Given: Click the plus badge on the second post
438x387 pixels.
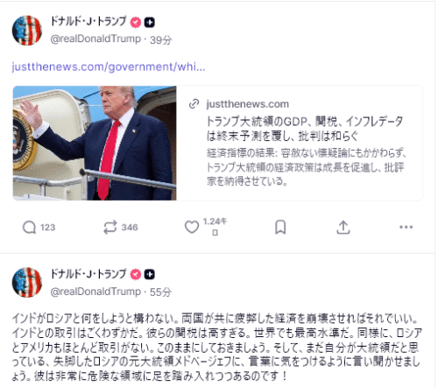Looking at the screenshot, I should [150, 274].
